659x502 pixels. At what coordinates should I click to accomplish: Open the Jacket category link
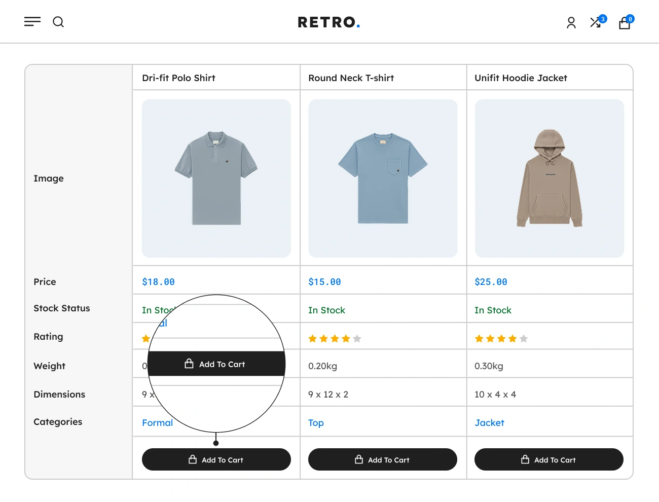click(x=489, y=423)
